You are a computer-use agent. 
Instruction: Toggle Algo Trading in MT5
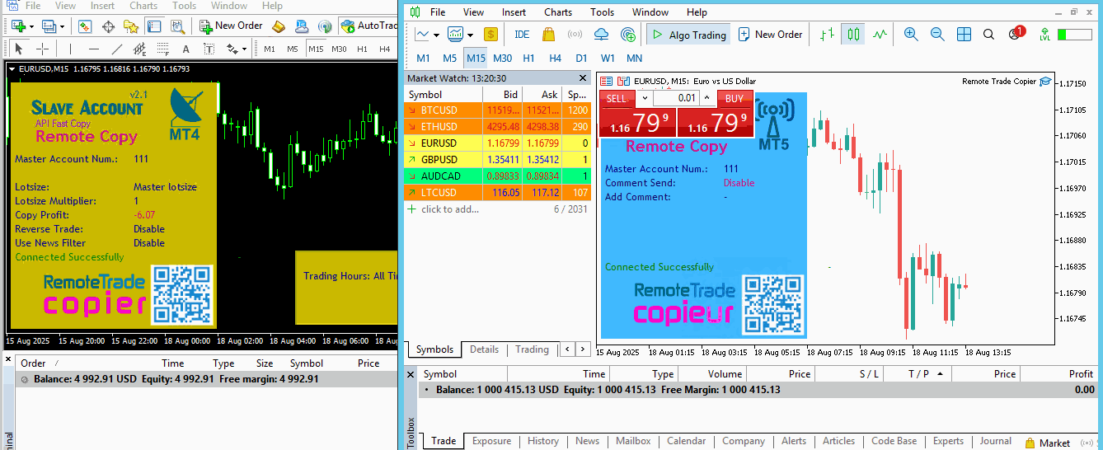[689, 35]
